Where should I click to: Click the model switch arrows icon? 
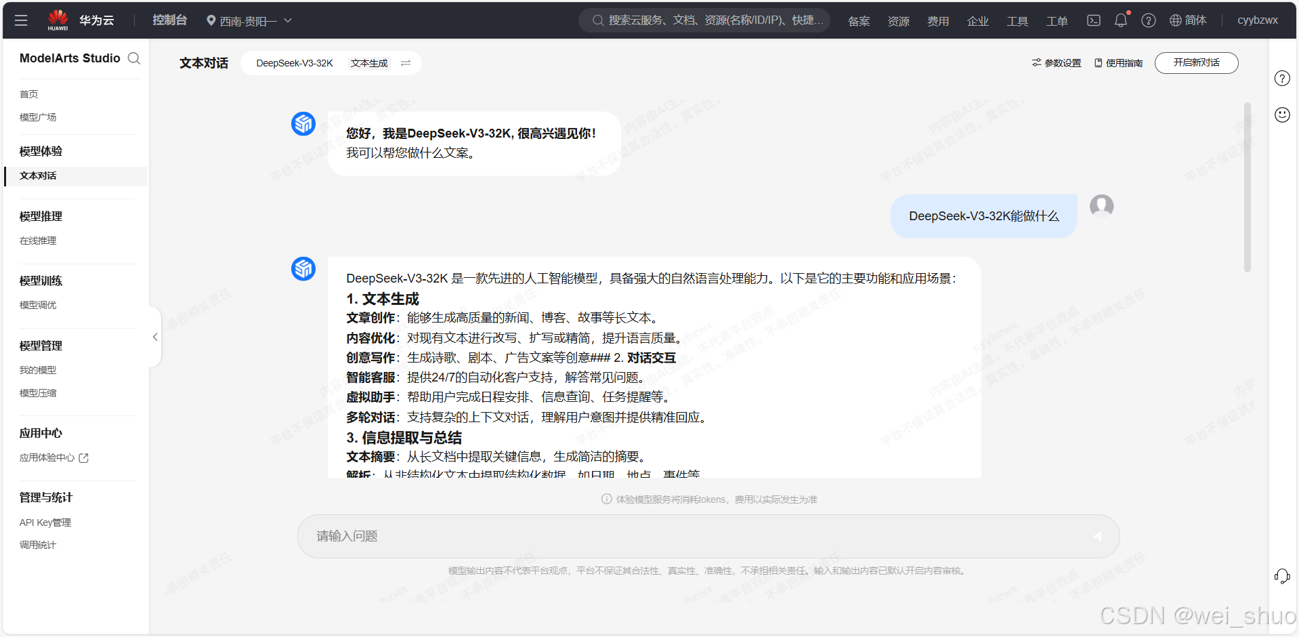(406, 63)
